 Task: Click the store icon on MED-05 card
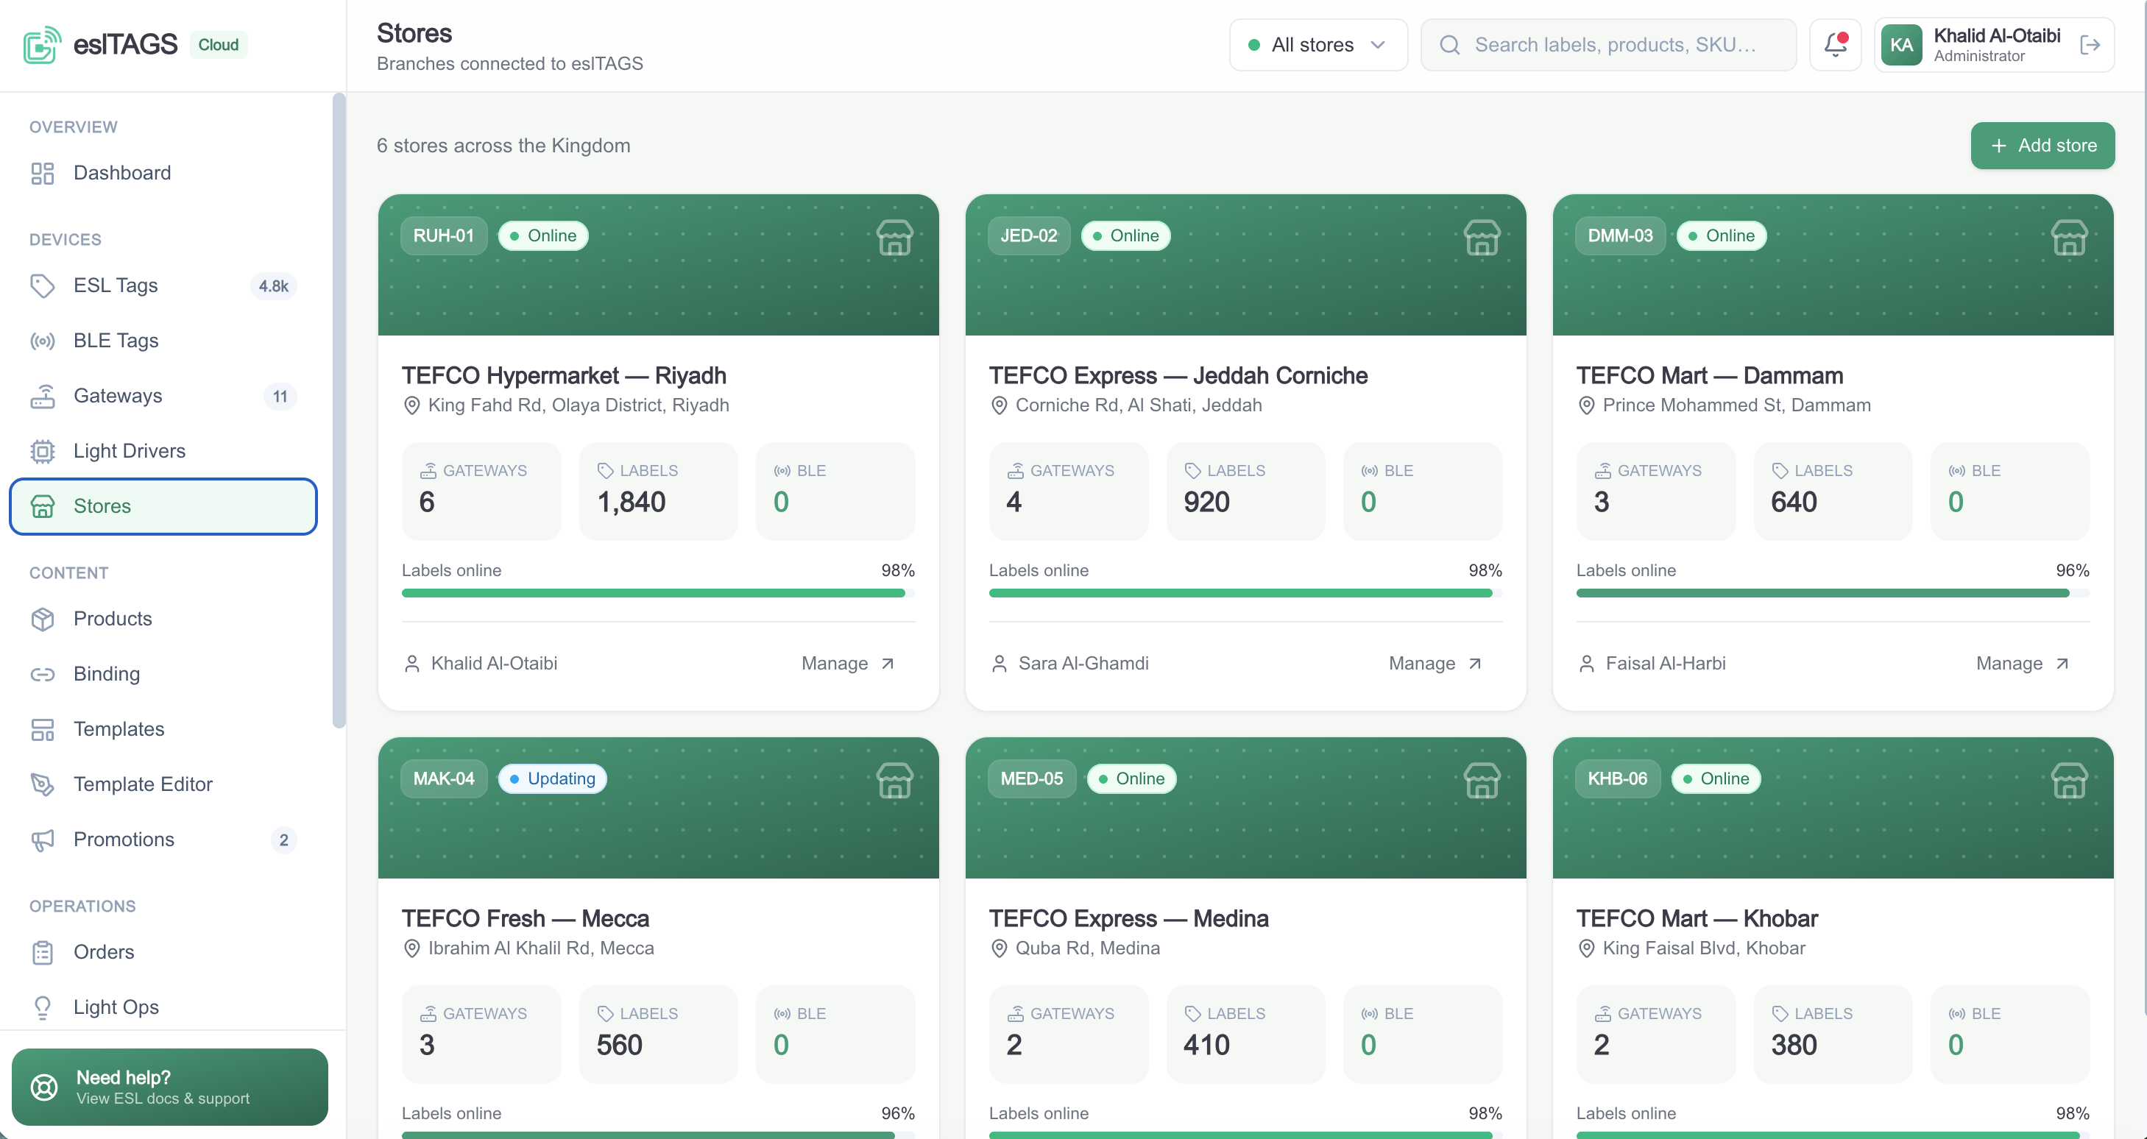pos(1482,781)
